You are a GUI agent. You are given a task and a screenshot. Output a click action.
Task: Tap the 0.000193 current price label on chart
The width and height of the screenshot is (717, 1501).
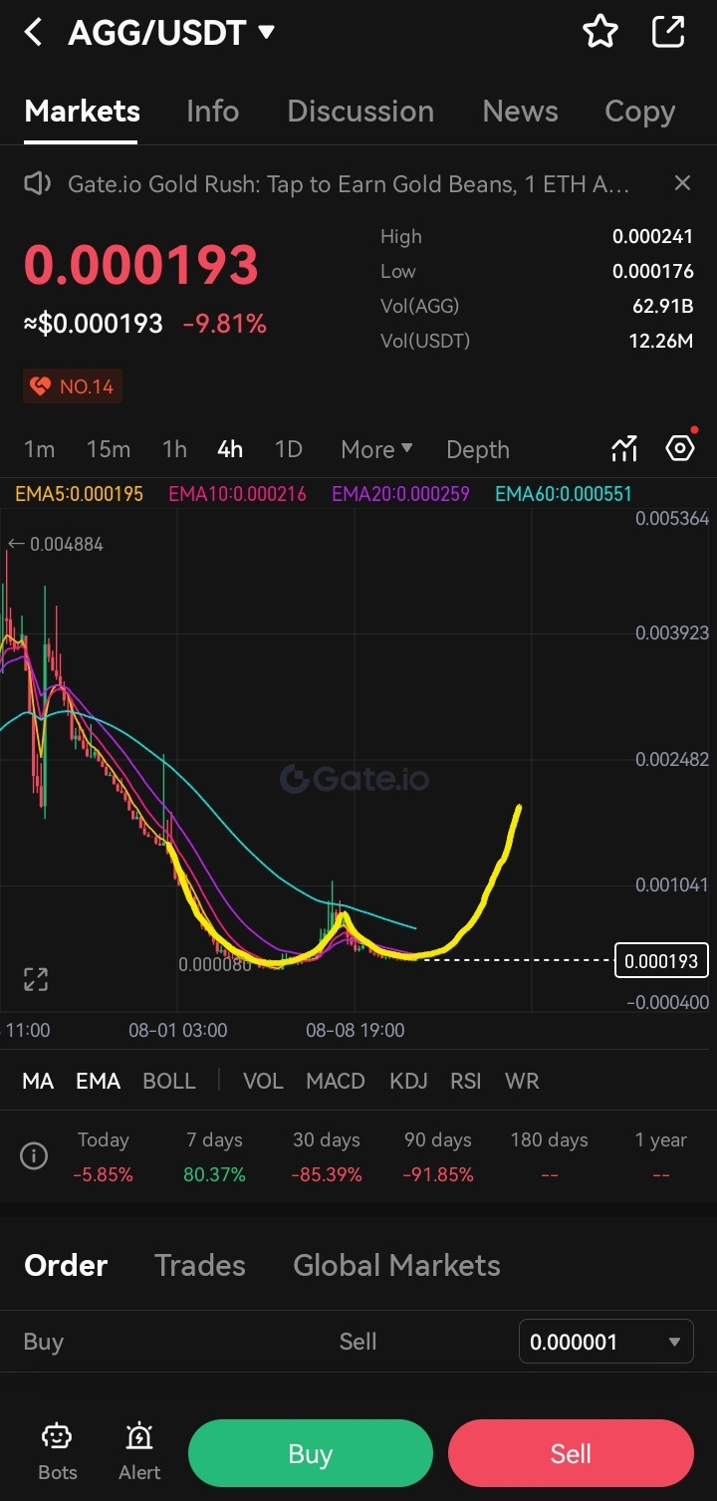click(x=661, y=961)
